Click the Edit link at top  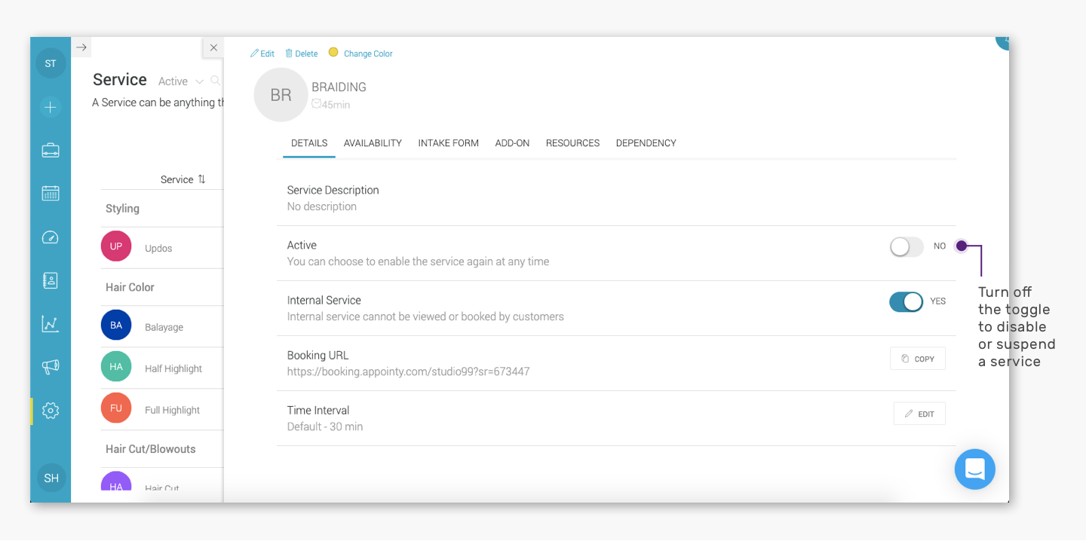[262, 53]
